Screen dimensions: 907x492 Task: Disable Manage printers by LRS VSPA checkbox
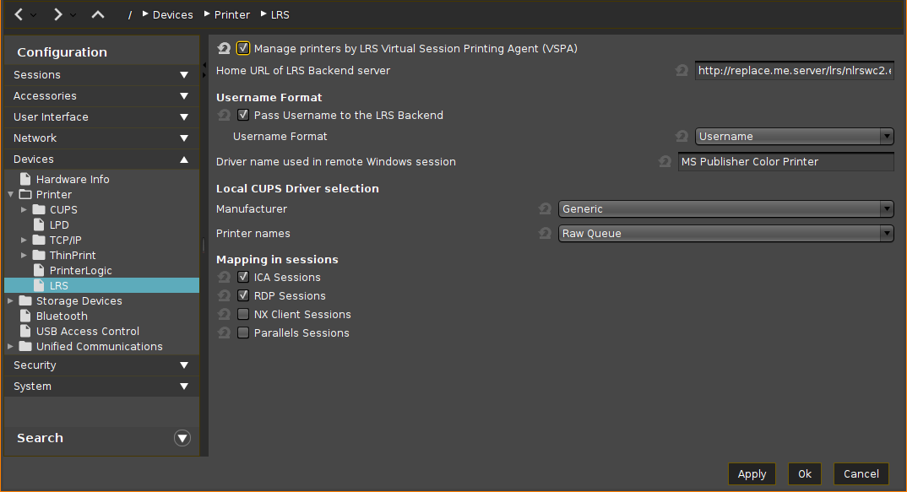243,48
